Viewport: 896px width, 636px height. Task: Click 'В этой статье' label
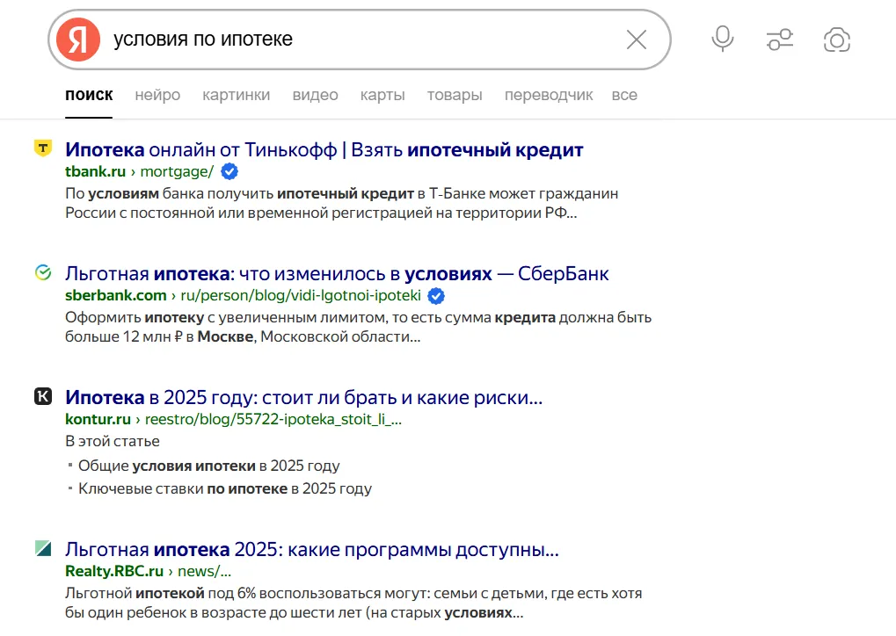(112, 441)
